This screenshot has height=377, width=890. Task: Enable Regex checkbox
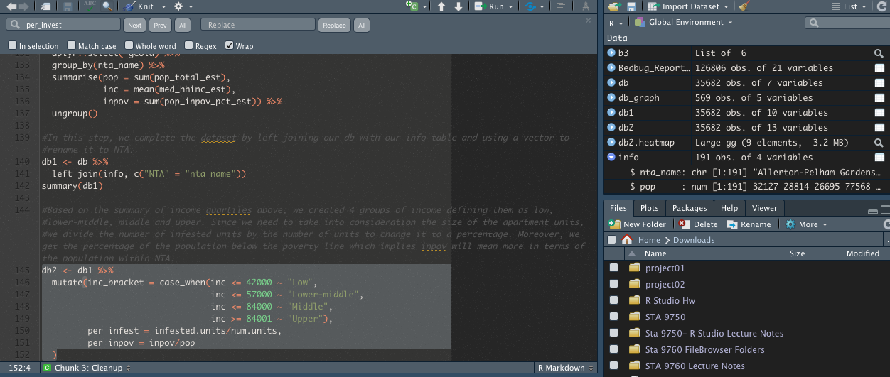click(188, 45)
